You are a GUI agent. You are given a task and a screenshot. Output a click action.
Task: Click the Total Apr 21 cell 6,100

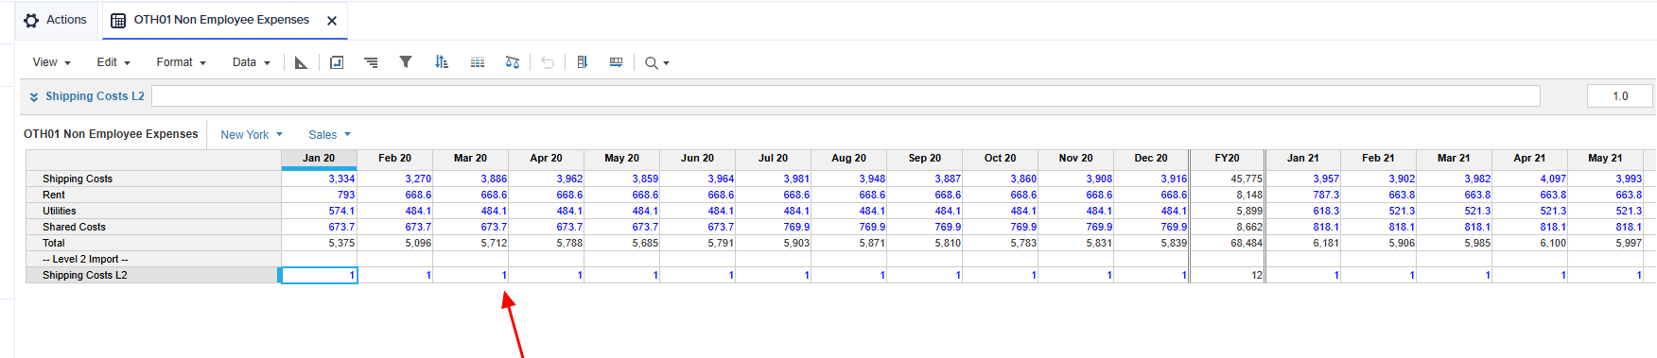[x=1530, y=243]
